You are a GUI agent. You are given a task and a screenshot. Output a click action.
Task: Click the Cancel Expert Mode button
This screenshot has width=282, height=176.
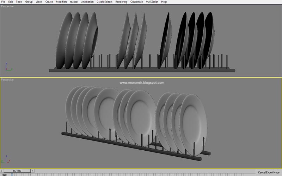click(269, 172)
